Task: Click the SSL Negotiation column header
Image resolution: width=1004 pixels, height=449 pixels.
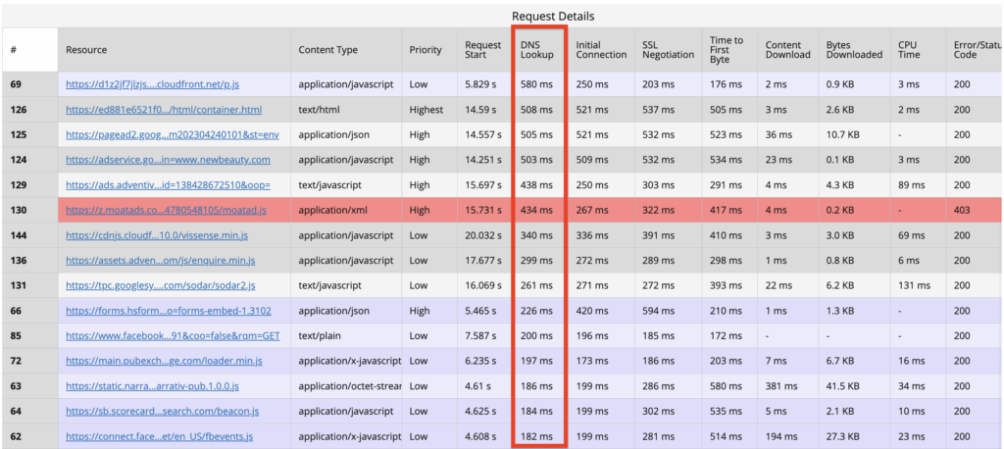Action: 669,50
